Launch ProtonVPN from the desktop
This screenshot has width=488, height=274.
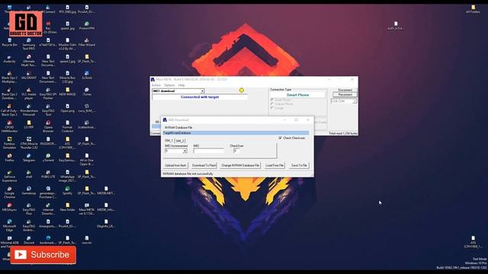[86, 26]
